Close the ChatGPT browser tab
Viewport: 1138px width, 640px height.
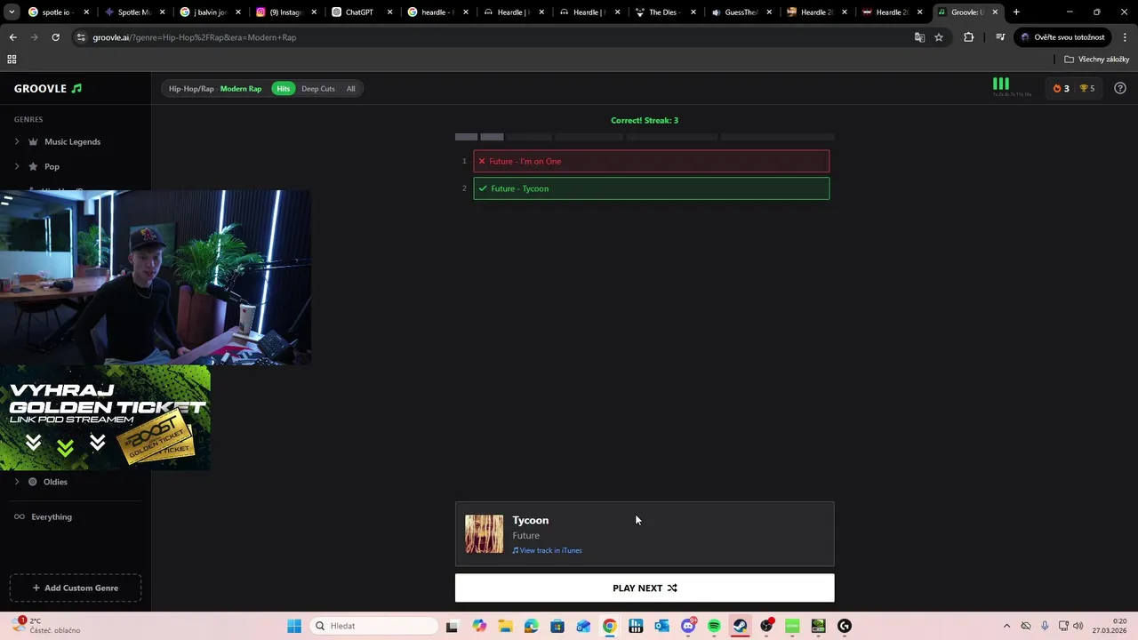(390, 12)
